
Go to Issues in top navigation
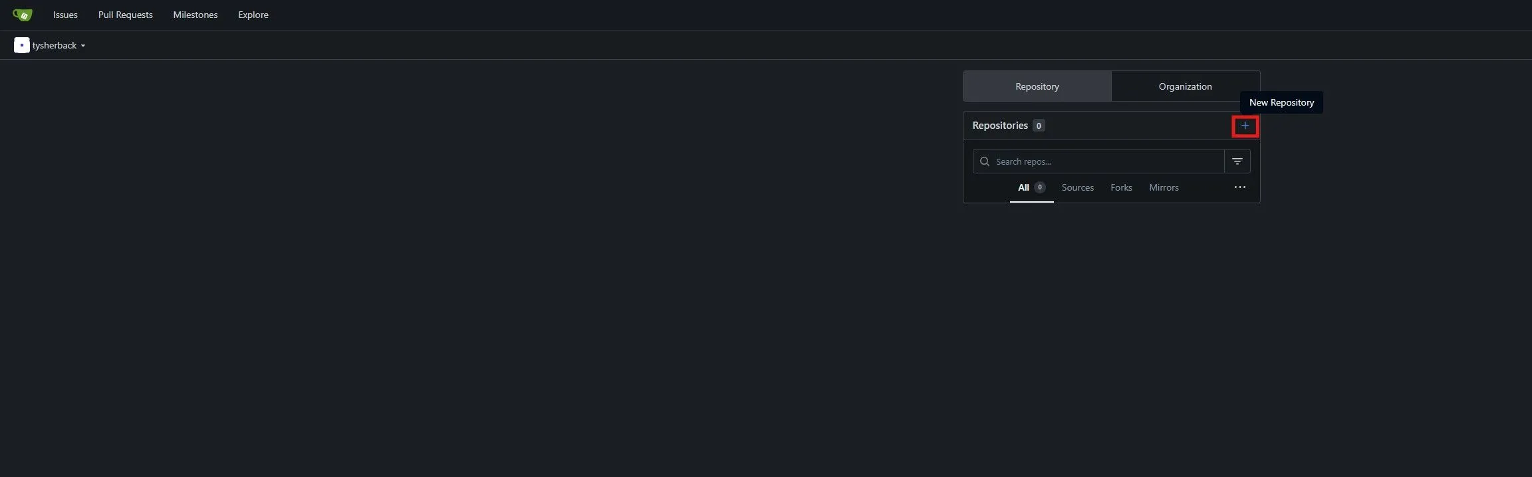65,15
